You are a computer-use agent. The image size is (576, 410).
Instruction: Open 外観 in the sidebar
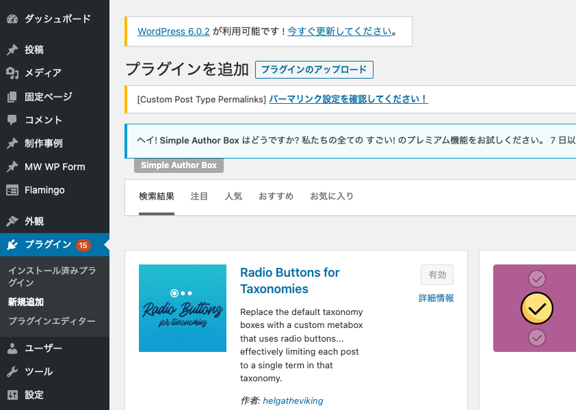pos(34,221)
